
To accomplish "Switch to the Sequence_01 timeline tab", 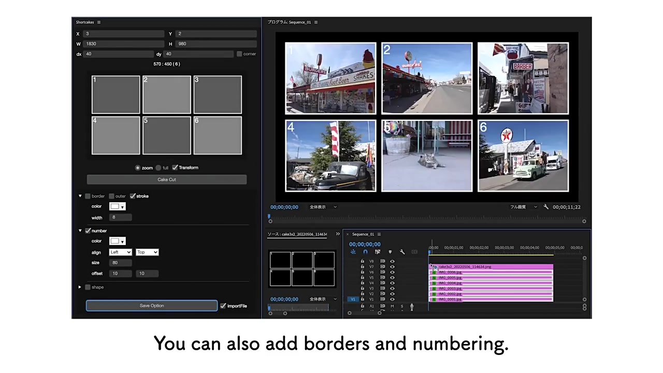I will 363,234.
